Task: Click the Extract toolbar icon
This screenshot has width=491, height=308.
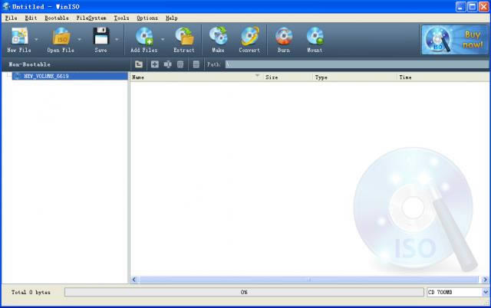Action: 184,37
